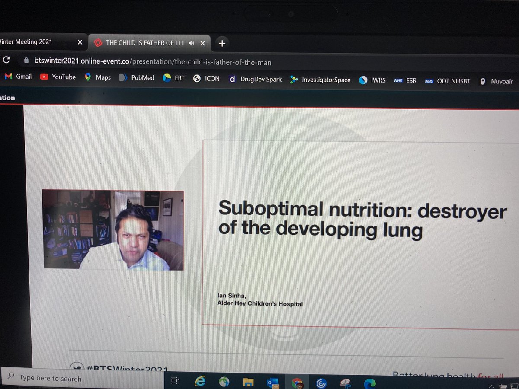Launch Internet Explorer from the taskbar
The image size is (519, 389).
(x=200, y=381)
